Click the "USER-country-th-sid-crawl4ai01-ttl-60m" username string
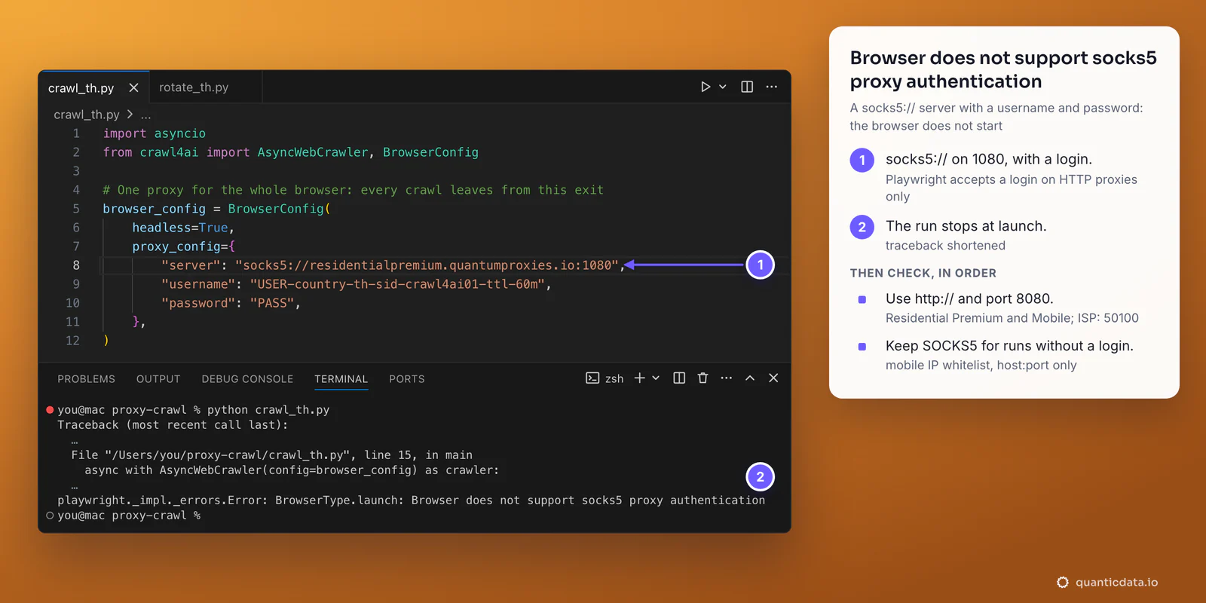1206x603 pixels. (397, 284)
